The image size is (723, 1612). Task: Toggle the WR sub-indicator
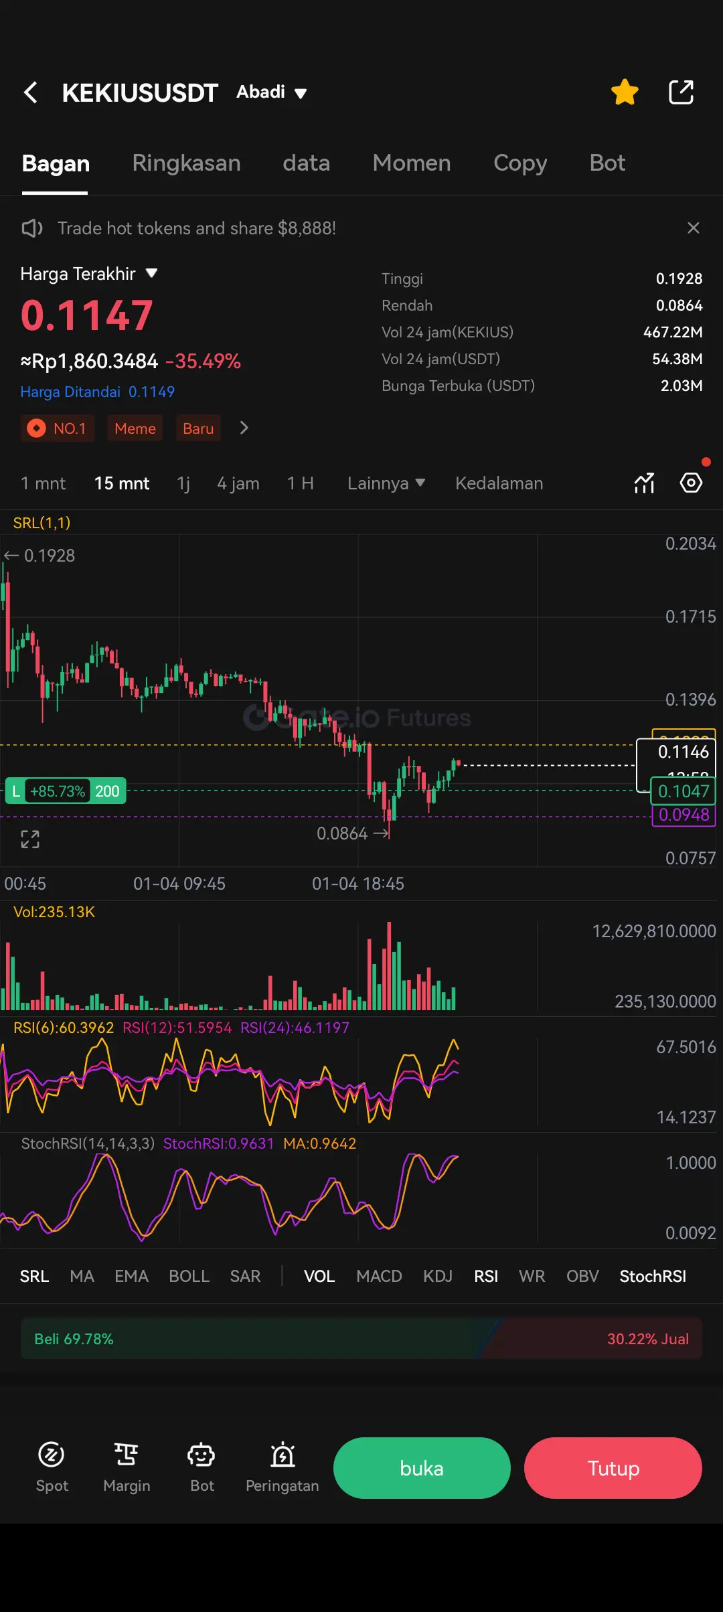[x=532, y=1277]
